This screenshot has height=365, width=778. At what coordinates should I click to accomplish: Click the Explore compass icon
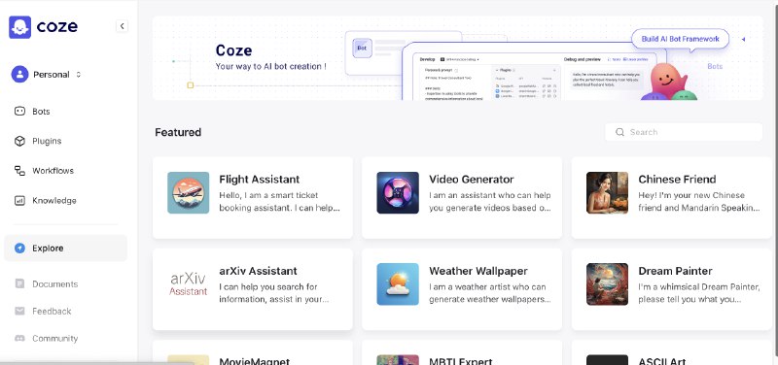click(19, 249)
